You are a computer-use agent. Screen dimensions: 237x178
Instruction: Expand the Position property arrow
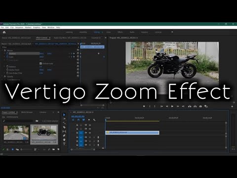(4, 53)
